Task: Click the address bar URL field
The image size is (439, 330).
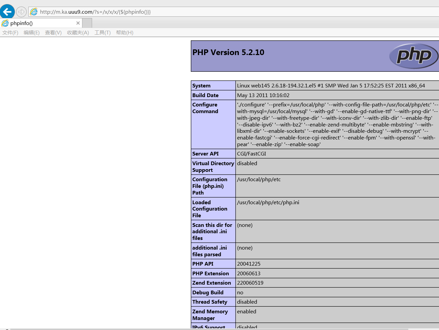Action: [x=234, y=12]
